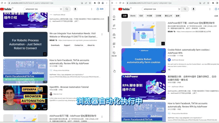Click search magnifier in left YouTube window
Viewport: 219px width, 123px height.
pos(67,9)
